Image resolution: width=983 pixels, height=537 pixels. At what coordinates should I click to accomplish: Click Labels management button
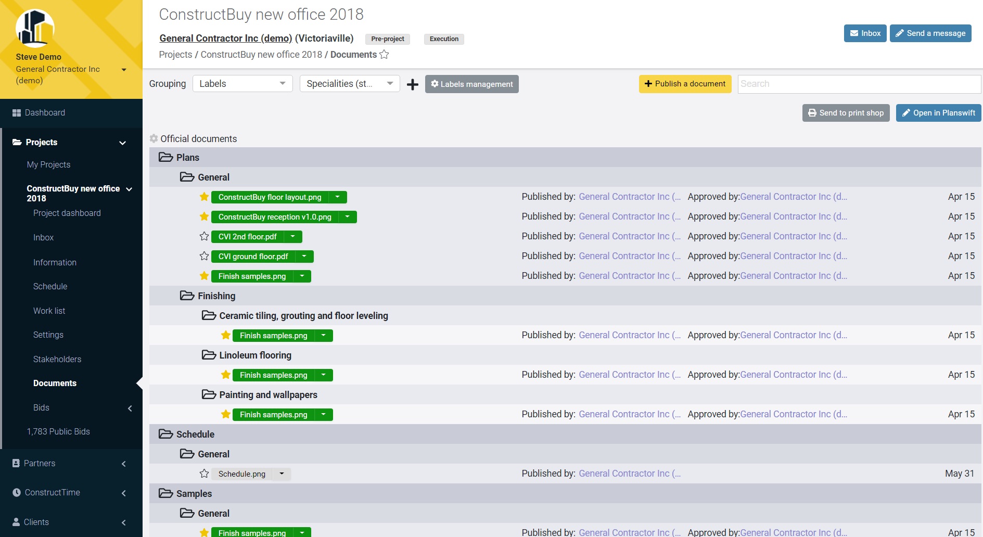(471, 84)
